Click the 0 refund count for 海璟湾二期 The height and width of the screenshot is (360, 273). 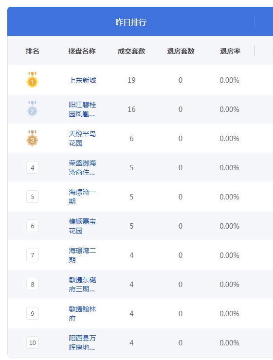(x=181, y=255)
